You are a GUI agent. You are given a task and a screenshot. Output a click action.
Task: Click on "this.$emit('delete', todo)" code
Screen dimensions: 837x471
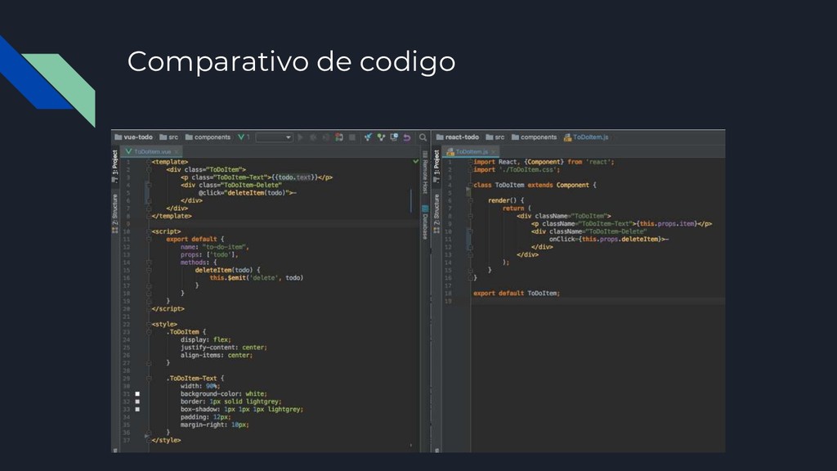click(256, 278)
